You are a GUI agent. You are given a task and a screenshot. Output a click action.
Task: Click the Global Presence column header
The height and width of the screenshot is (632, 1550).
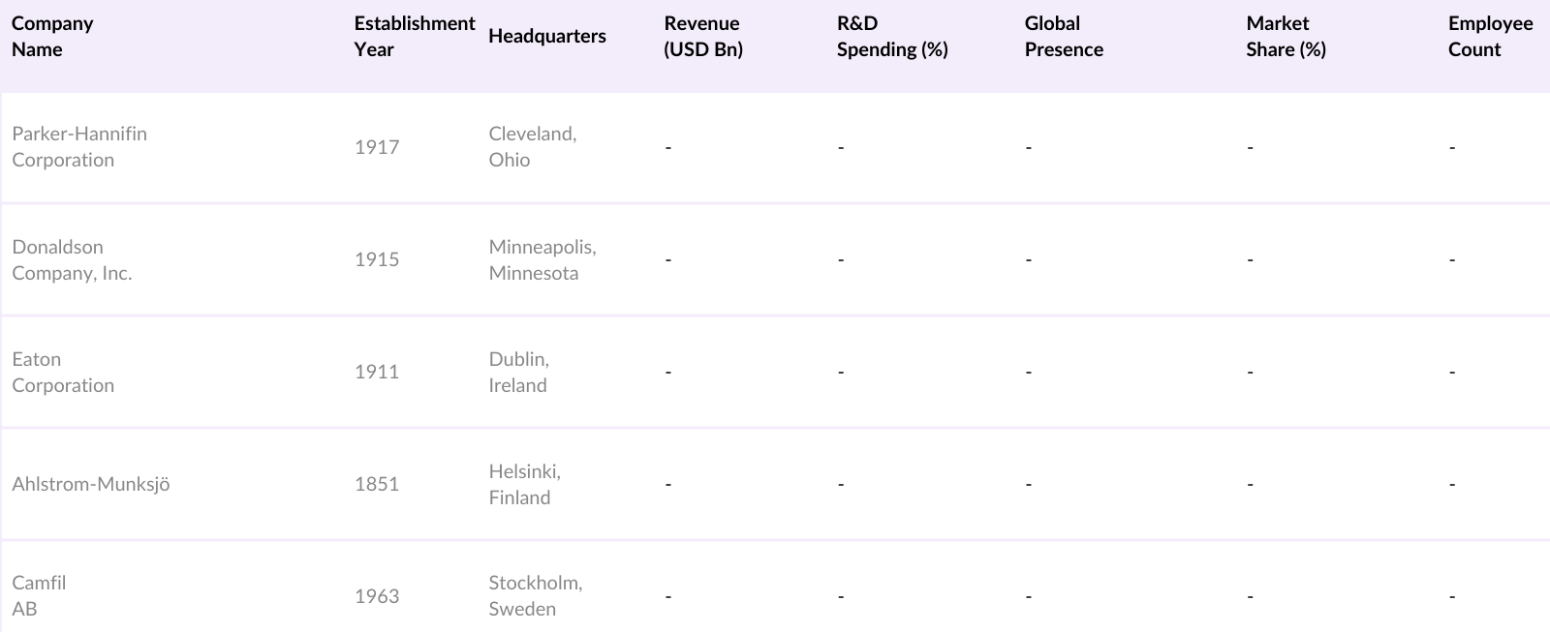coord(1063,37)
